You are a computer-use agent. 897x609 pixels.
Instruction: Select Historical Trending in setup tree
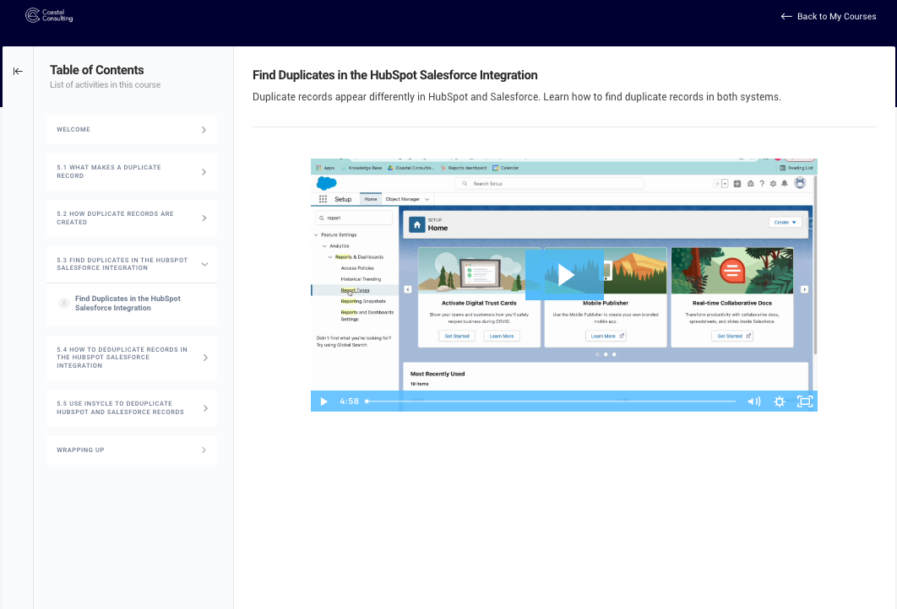361,279
